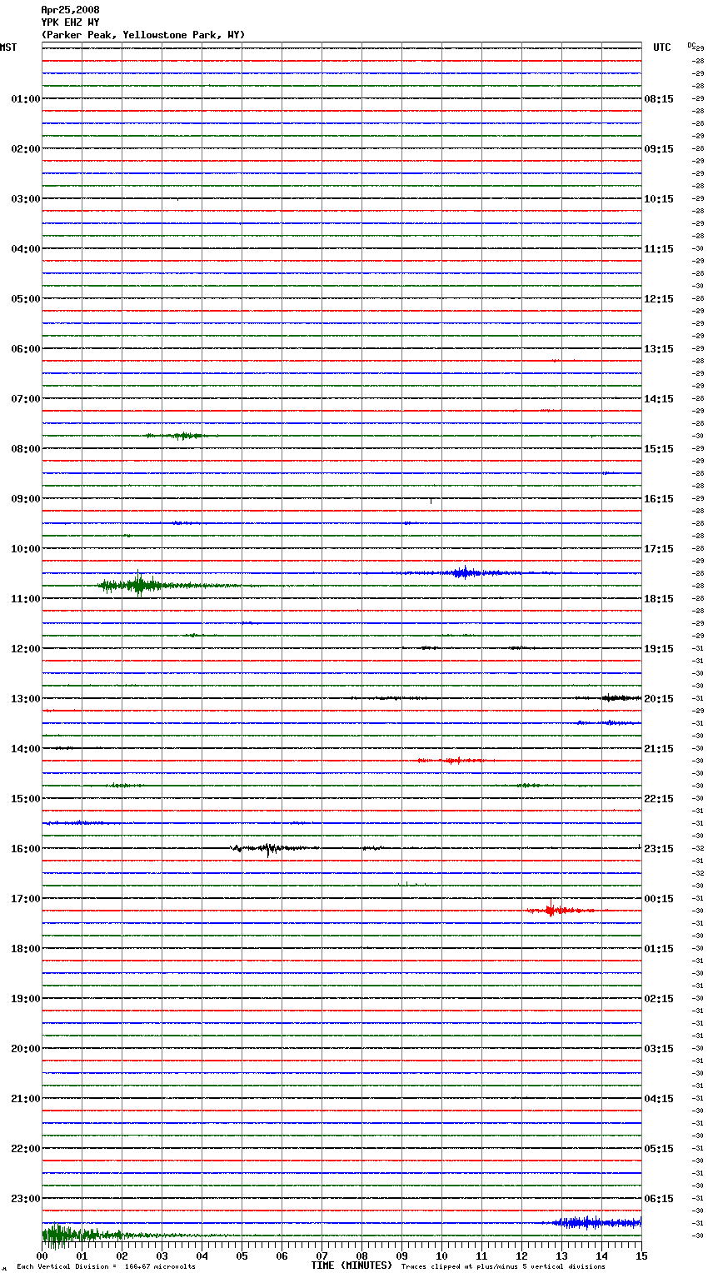Image resolution: width=708 pixels, height=1278 pixels.
Task: Select the 04:00 MST hour label
Action: point(26,249)
